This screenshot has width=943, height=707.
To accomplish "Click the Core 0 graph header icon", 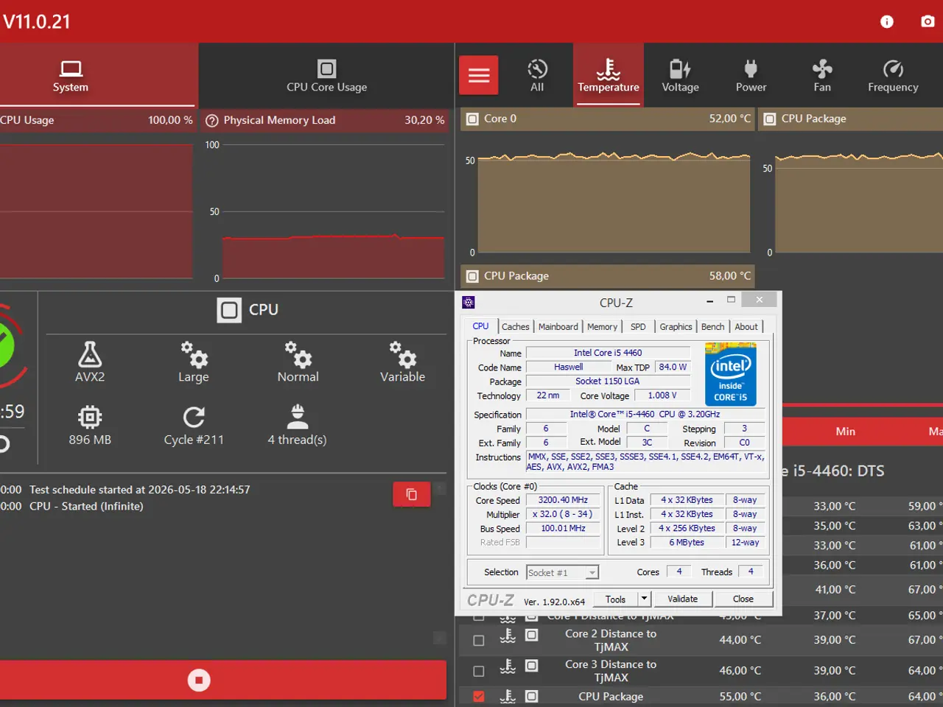I will click(473, 119).
